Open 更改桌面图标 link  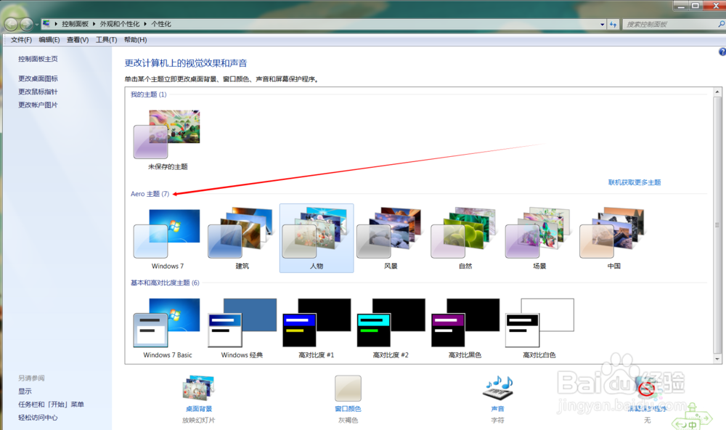click(x=38, y=78)
